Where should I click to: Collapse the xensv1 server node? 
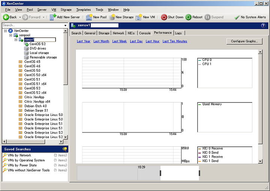(16, 40)
